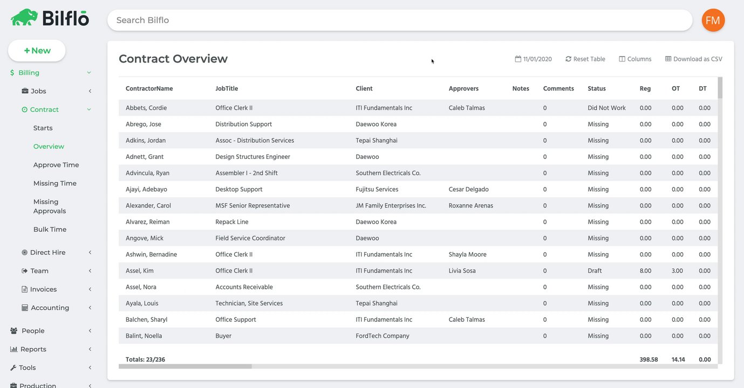Click the Jobs briefcase icon
The width and height of the screenshot is (744, 388).
point(25,91)
